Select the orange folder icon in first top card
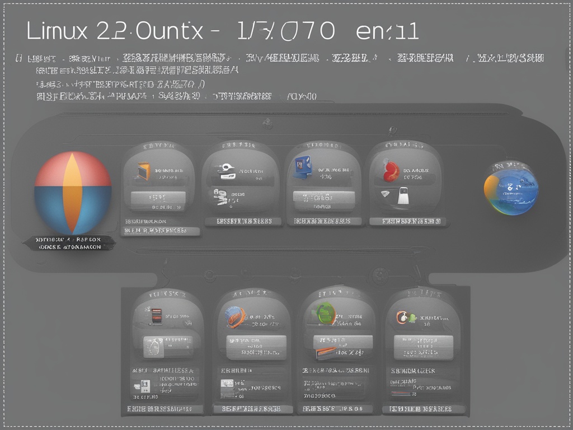Image resolution: width=573 pixels, height=430 pixels. [x=144, y=171]
